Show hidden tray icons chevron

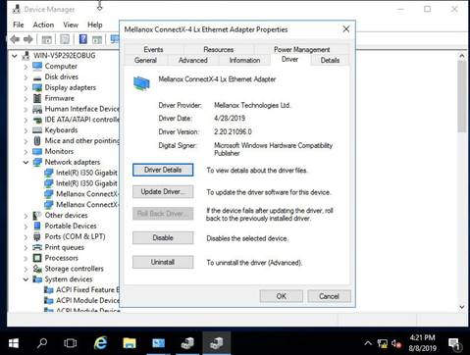(x=368, y=343)
